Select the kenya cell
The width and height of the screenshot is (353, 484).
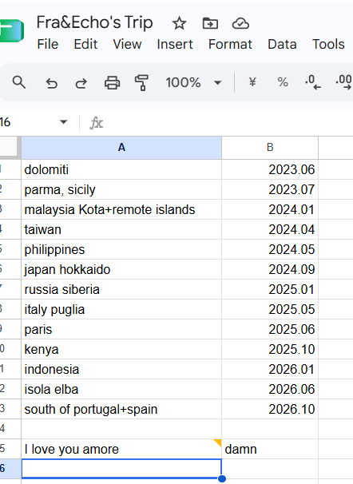click(x=121, y=349)
